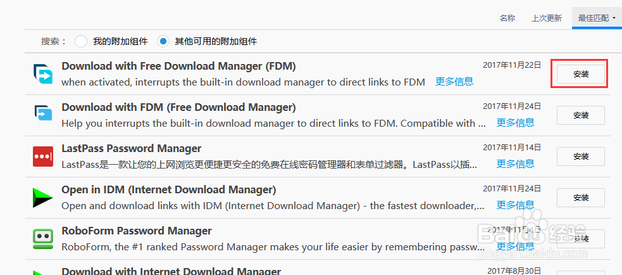Click the green Open in IDM icon

(43, 197)
